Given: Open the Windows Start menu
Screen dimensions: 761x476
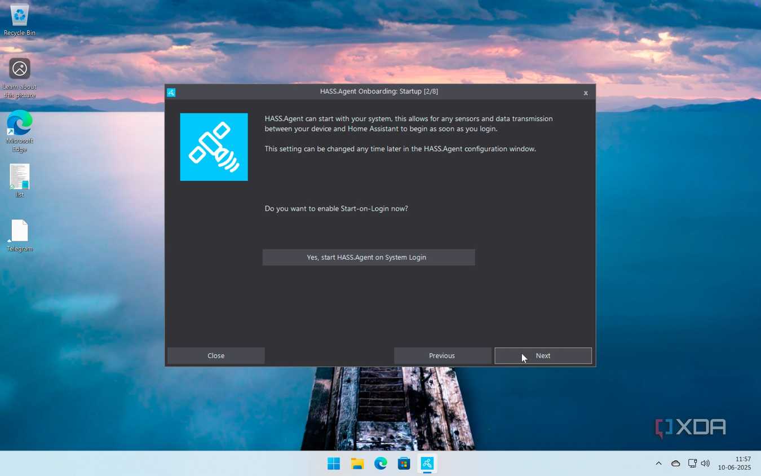Looking at the screenshot, I should click(334, 464).
